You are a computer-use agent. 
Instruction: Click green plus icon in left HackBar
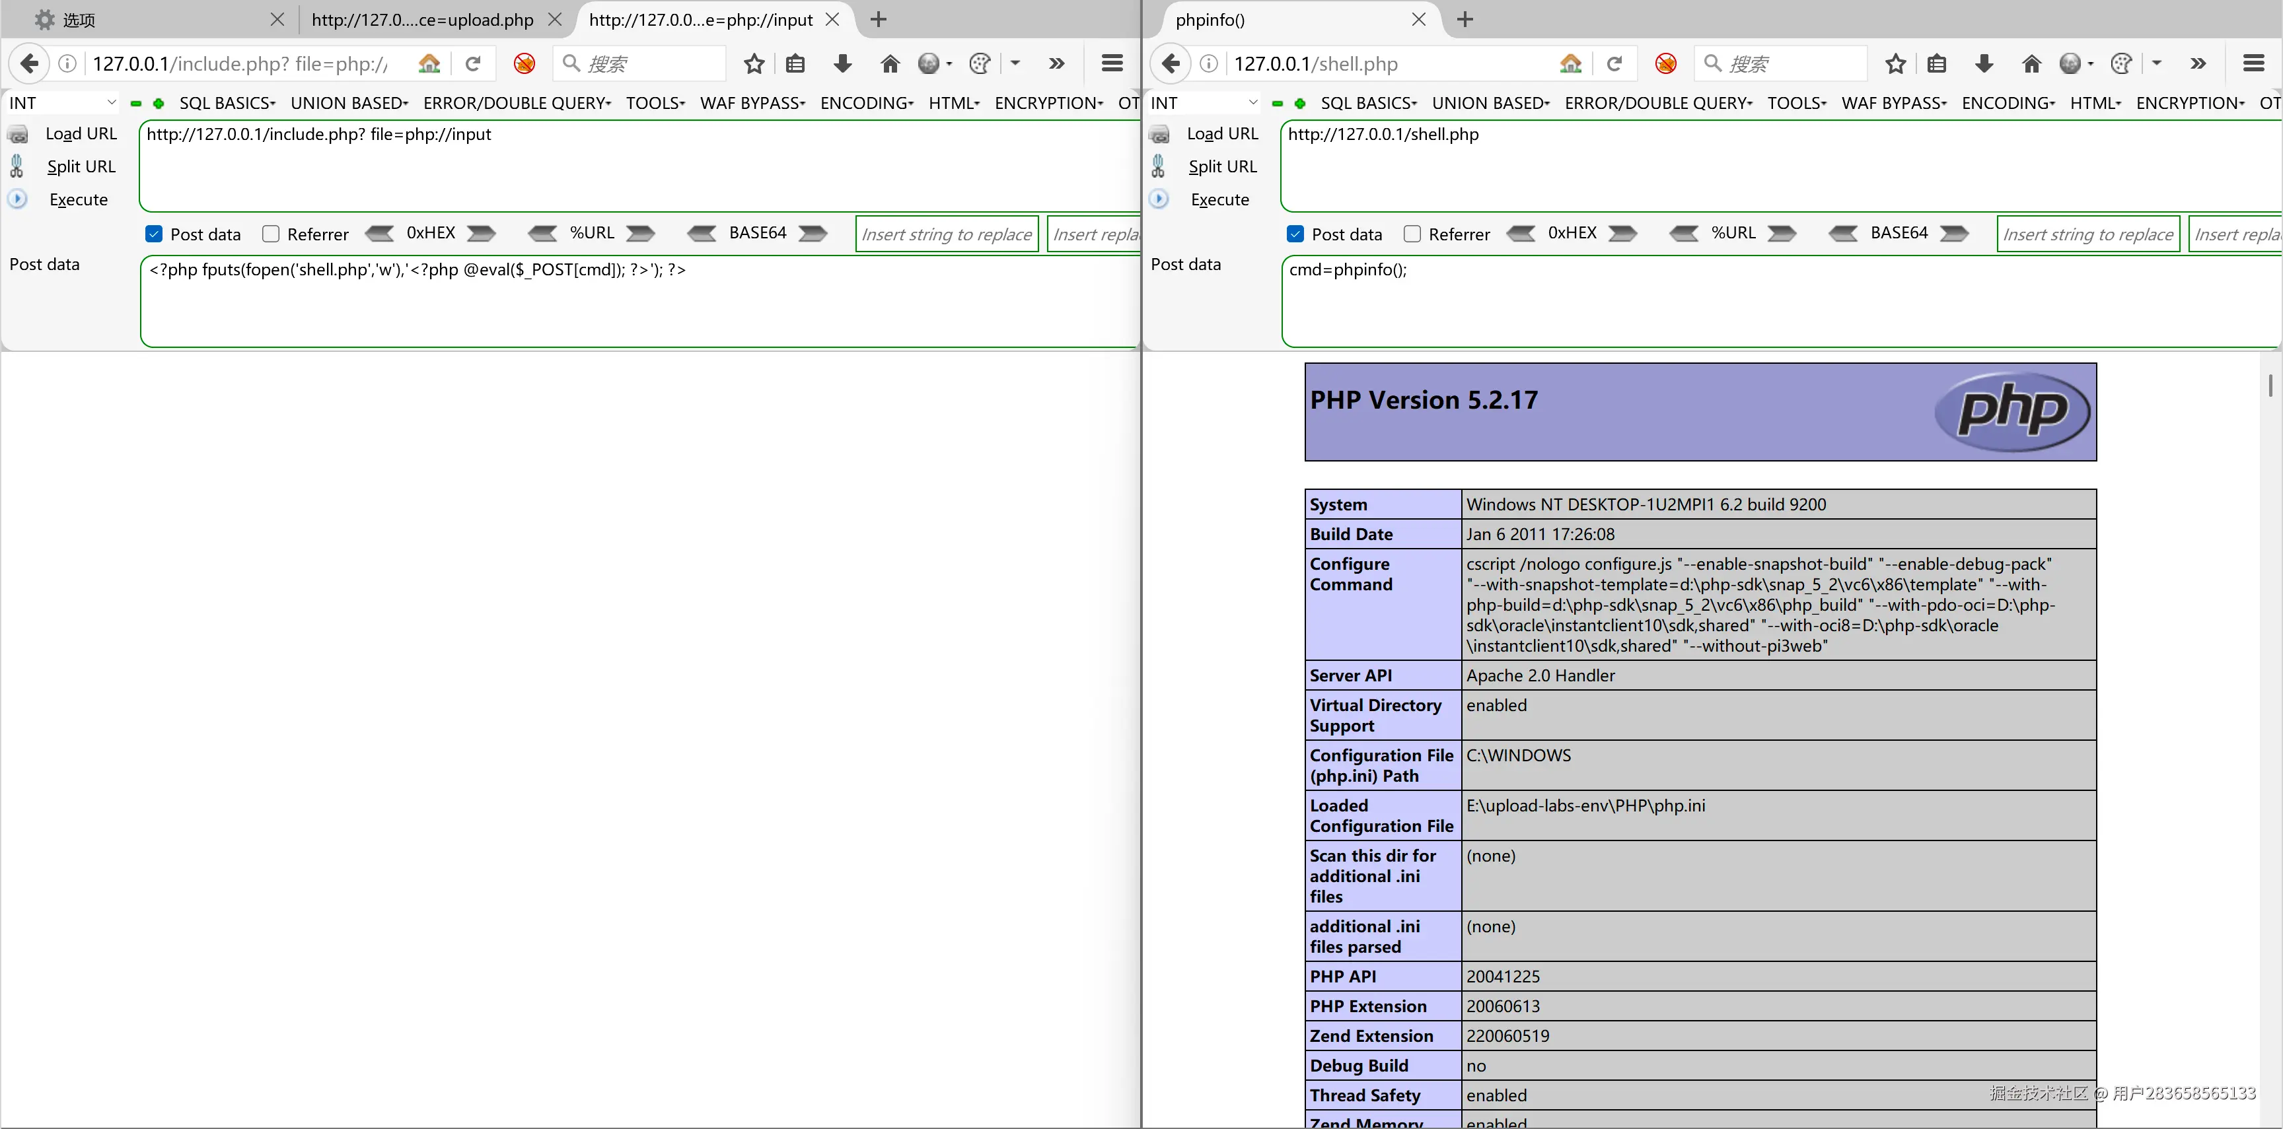click(x=159, y=104)
